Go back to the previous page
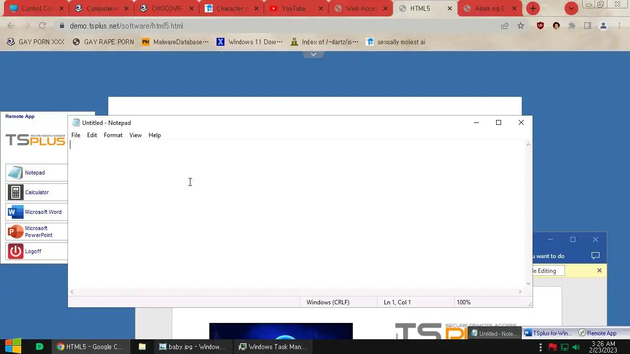Viewport: 630px width, 354px height. 11,26
